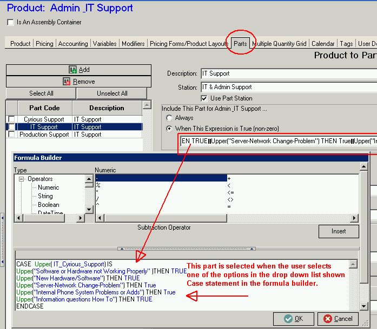Click the Station input field
377x329 pixels.
coord(288,87)
